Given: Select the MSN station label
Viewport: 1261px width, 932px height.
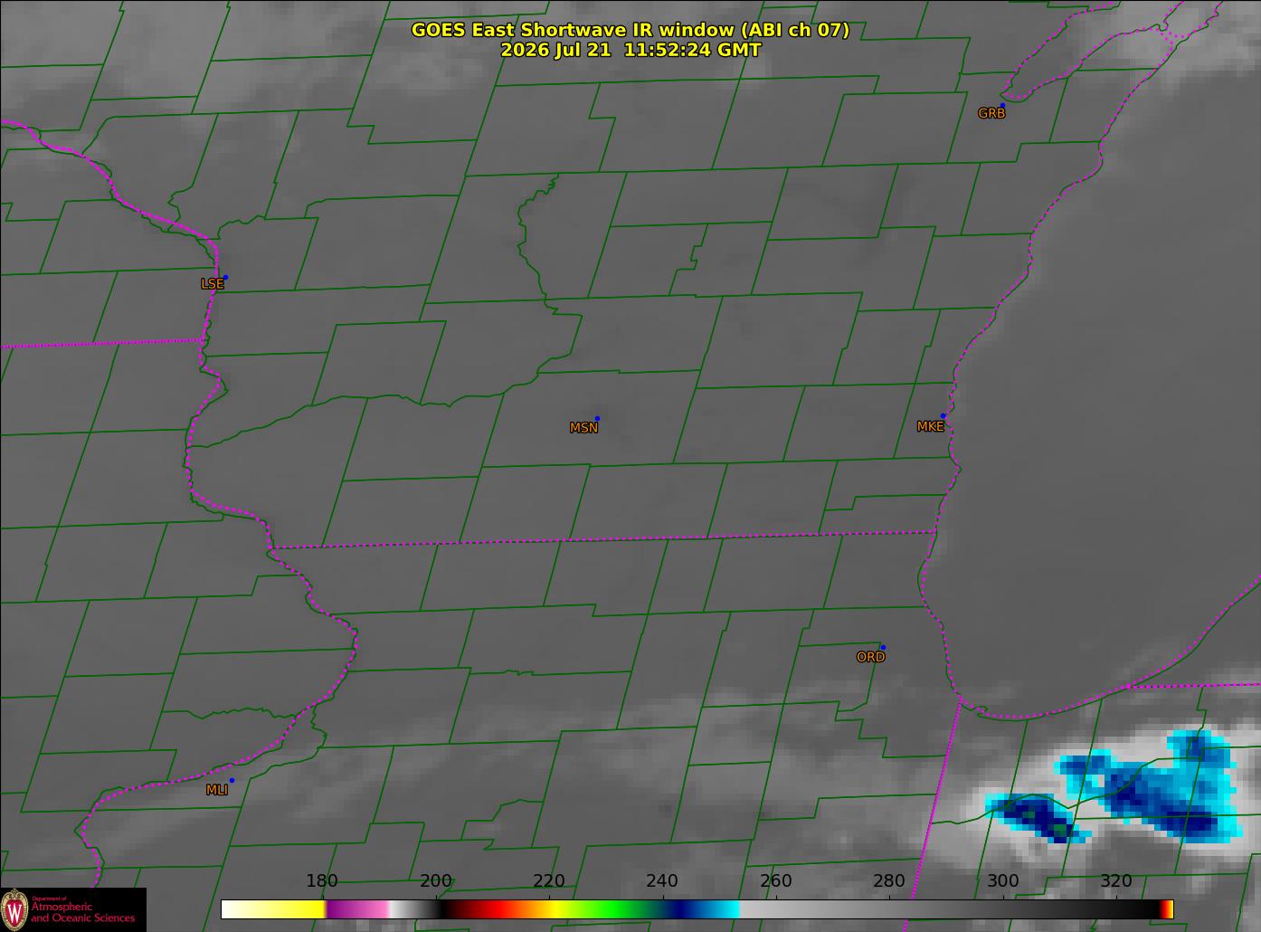Looking at the screenshot, I should pyautogui.click(x=583, y=428).
